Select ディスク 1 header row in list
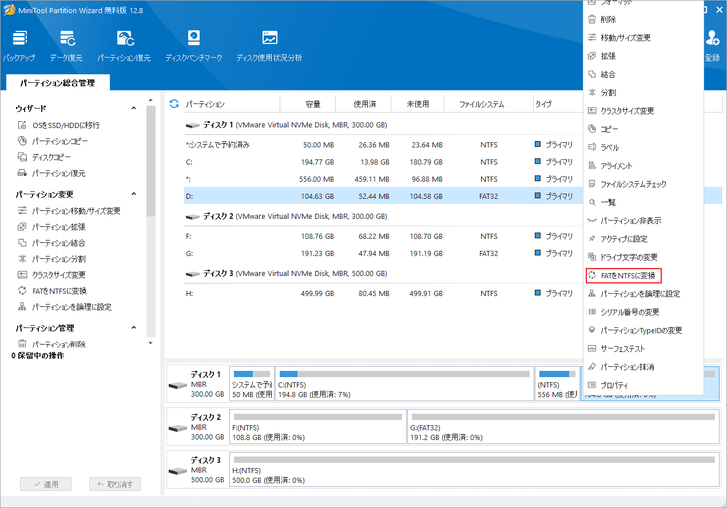This screenshot has width=727, height=508. tap(383, 125)
